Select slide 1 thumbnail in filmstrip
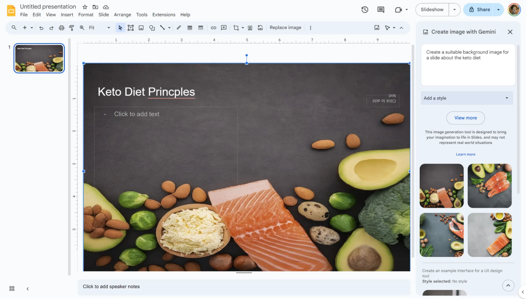The height and width of the screenshot is (299, 526). coord(39,58)
